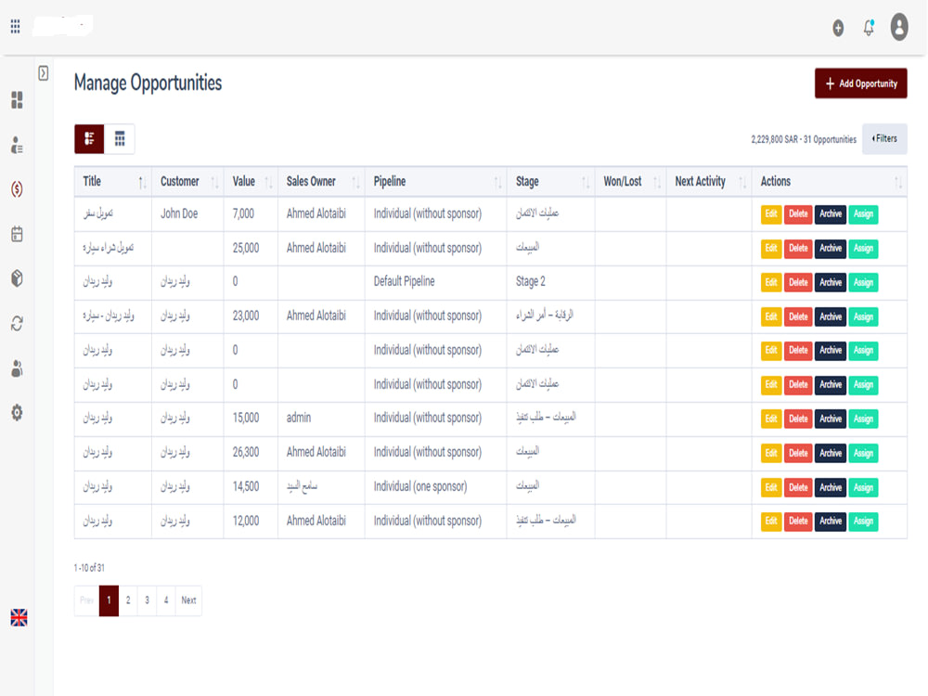Sort table by Next Activity column
The width and height of the screenshot is (928, 696).
tap(709, 182)
